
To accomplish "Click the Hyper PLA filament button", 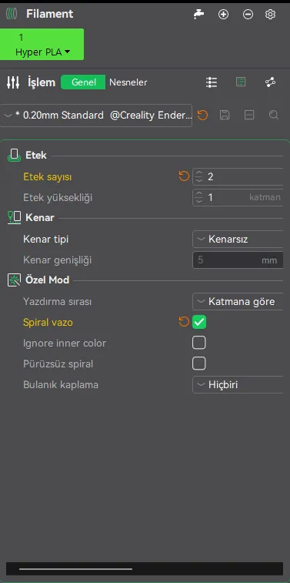I will [x=42, y=44].
